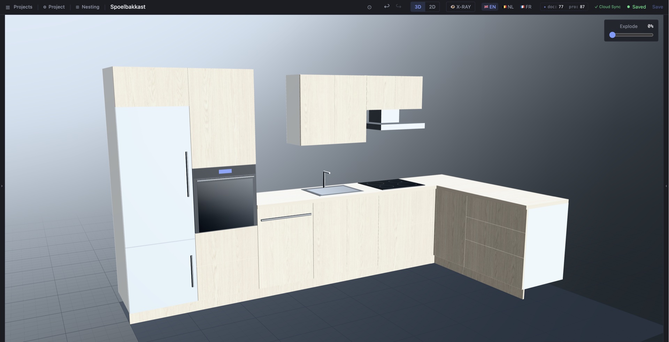Click the doc/pro credits counter
Screen dimensions: 669x342
[564, 7]
